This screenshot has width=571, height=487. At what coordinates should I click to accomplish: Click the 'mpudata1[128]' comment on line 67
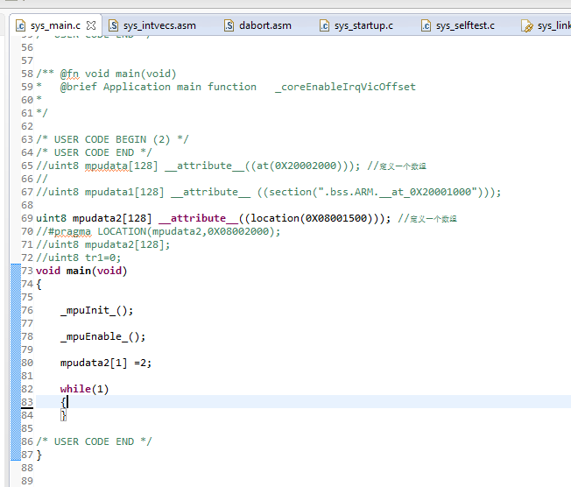point(124,192)
